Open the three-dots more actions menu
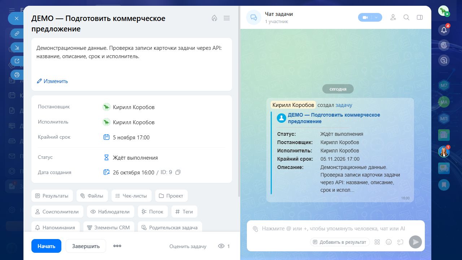Viewport: 462px width, 260px height. point(117,246)
